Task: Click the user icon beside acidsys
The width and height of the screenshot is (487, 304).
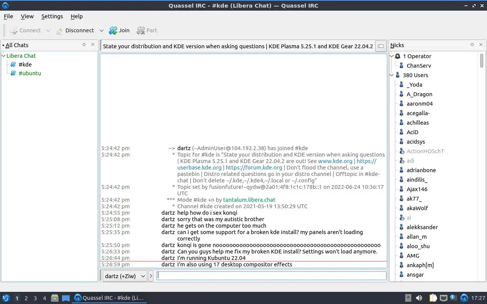Action: click(401, 141)
